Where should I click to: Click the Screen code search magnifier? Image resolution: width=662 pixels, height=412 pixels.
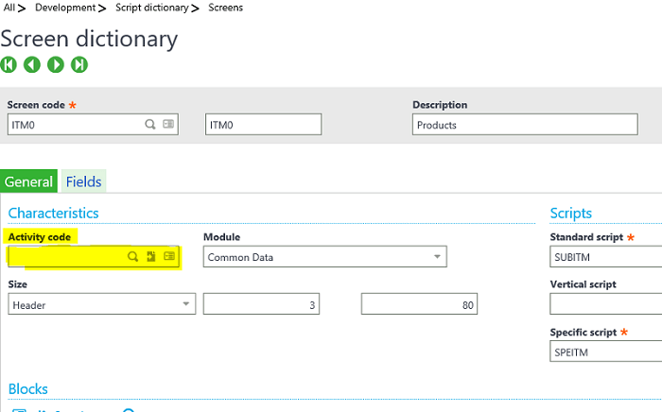coord(149,125)
